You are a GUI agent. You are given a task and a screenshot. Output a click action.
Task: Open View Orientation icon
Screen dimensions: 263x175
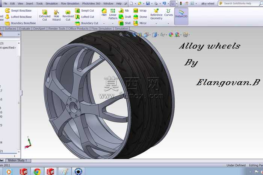[x=146, y=35]
